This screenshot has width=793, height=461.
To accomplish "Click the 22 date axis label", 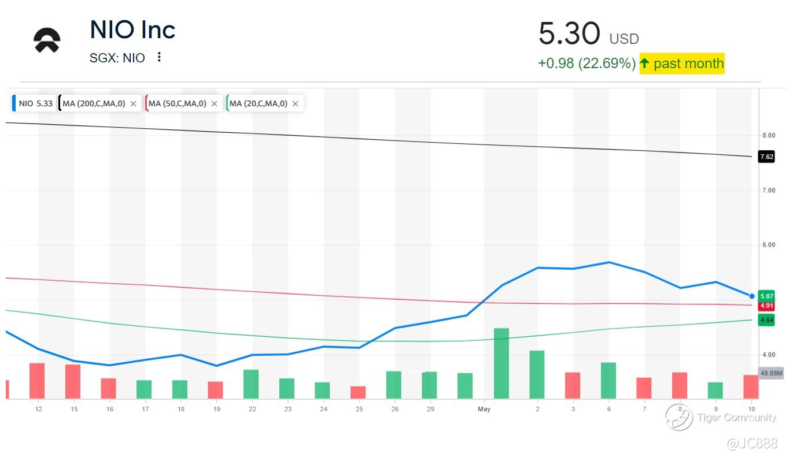I will tap(252, 409).
